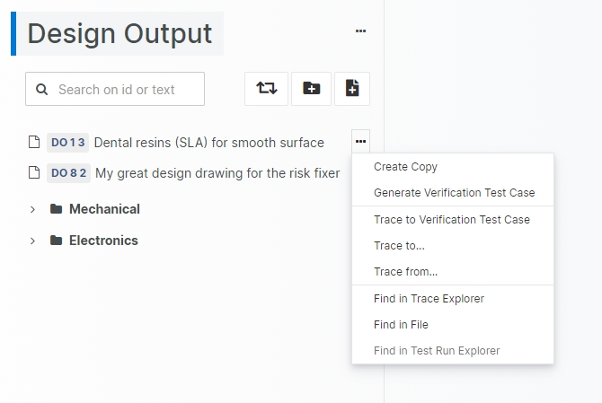Screen dimensions: 602x403
Task: Click Trace to Verification Test Case
Action: 451,220
